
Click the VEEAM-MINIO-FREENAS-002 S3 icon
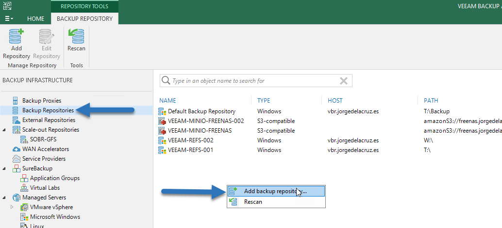click(x=162, y=121)
